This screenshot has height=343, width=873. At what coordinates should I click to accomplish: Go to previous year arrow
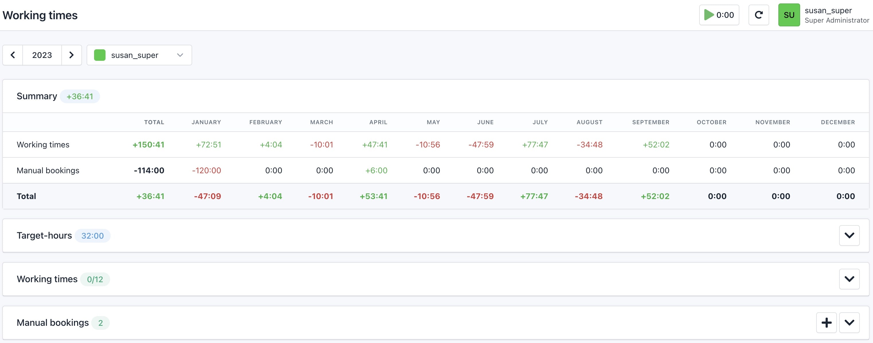tap(13, 55)
